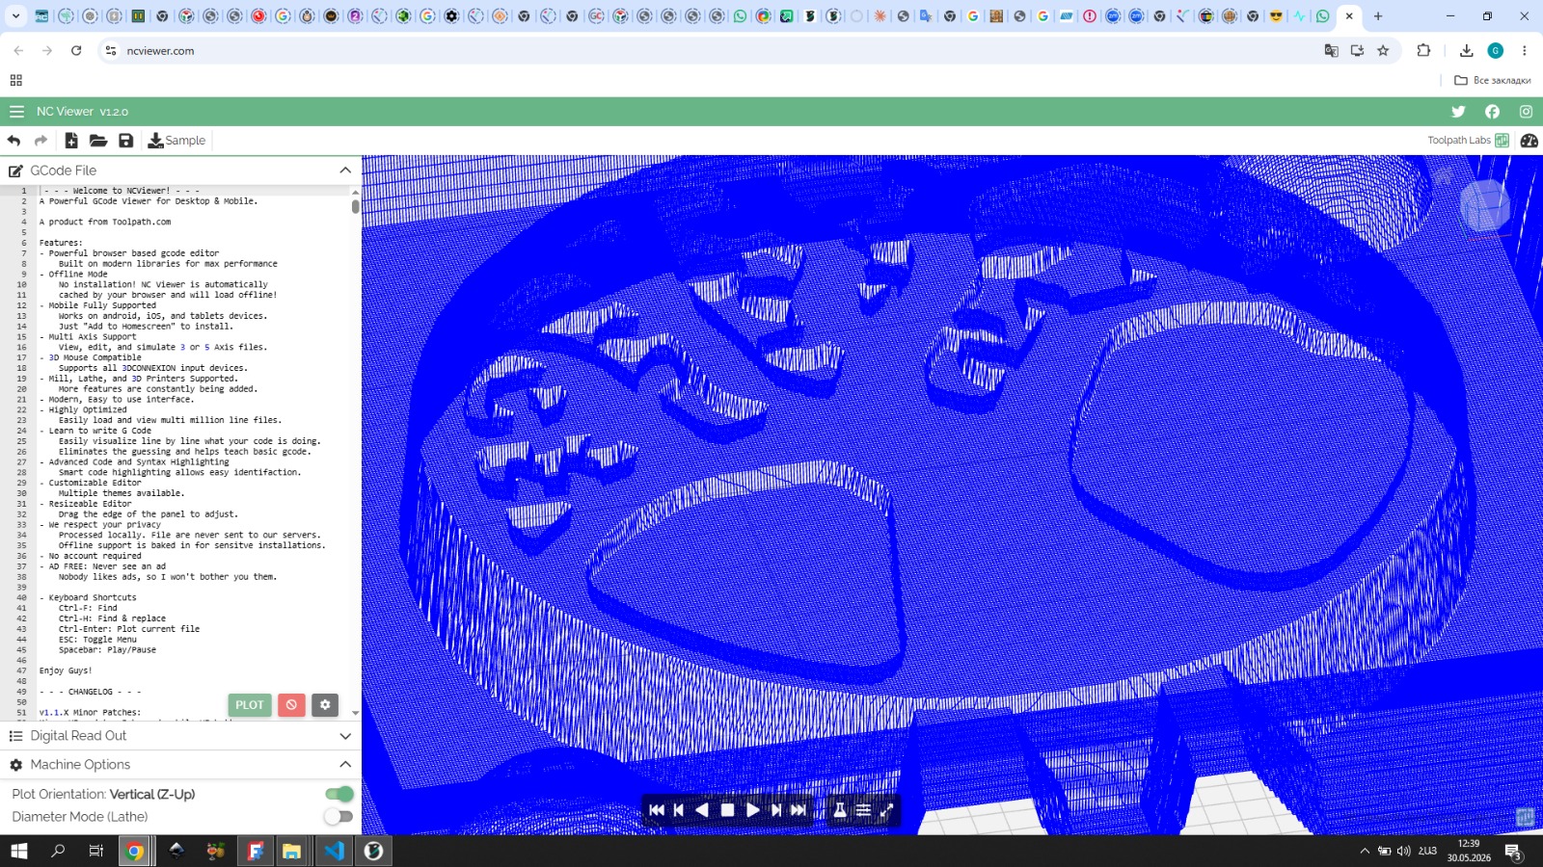Open a file with the folder icon
The image size is (1543, 867).
pyautogui.click(x=98, y=141)
